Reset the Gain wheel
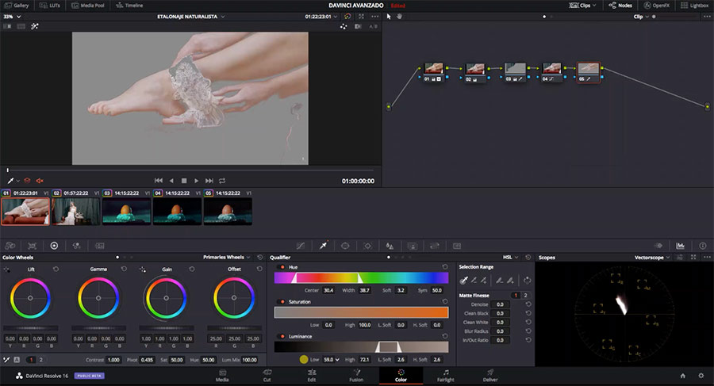The image size is (714, 386). [192, 269]
